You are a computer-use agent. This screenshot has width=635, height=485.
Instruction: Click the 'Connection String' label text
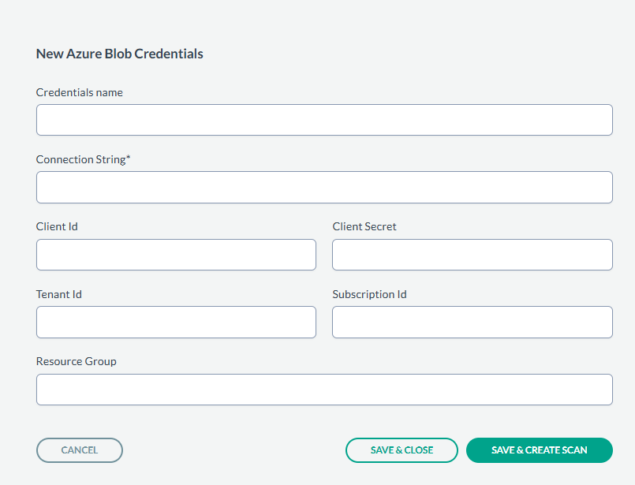pos(80,159)
